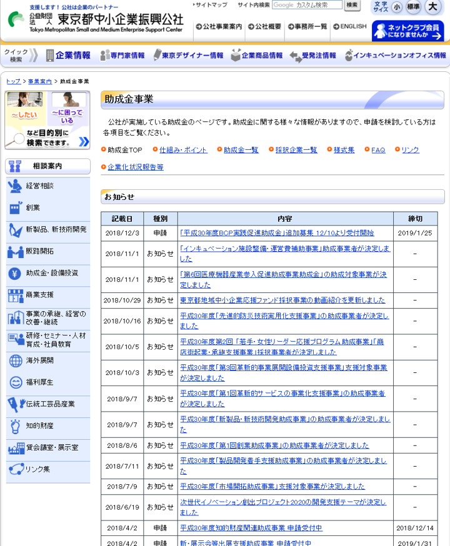Open the インキュベーション施設整備 notice link
Image resolution: width=450 pixels, height=546 pixels.
point(285,254)
